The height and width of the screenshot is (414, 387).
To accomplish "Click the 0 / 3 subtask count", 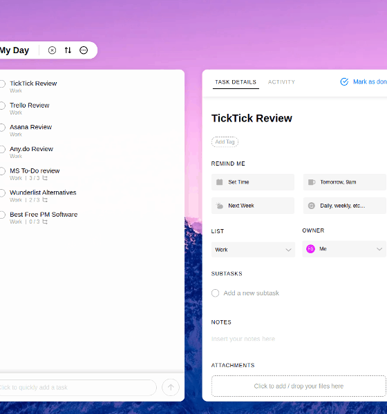I will click(35, 221).
